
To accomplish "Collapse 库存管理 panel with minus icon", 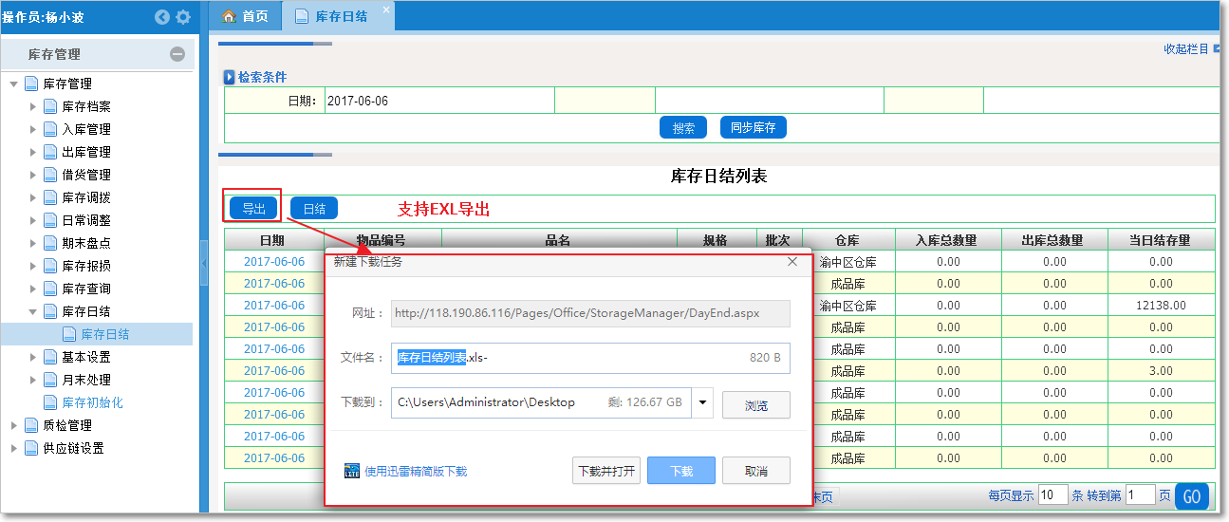I will pos(177,54).
